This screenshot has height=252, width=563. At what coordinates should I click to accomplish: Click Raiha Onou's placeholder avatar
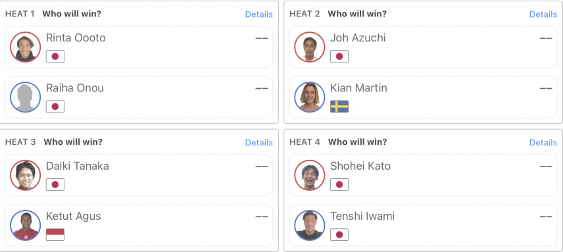click(25, 97)
